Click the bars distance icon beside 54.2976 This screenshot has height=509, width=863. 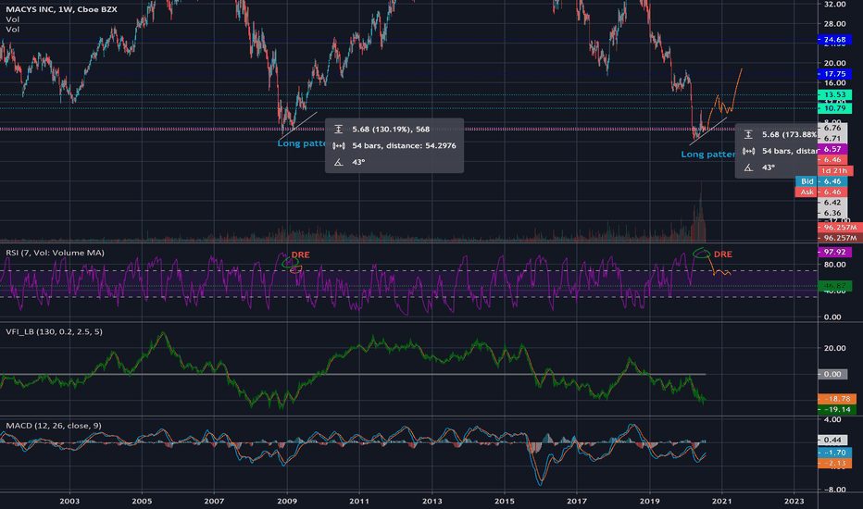coord(339,146)
